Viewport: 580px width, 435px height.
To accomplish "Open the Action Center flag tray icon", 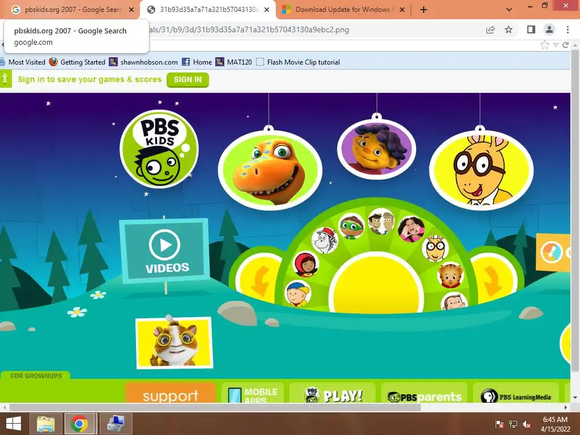I will tap(500, 424).
